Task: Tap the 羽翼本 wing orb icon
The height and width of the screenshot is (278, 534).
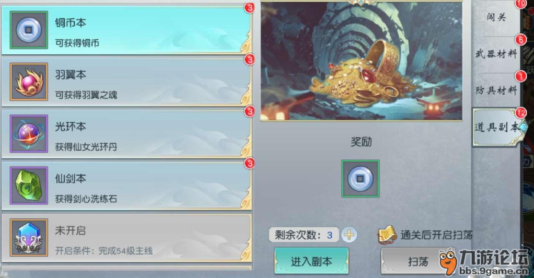Action: [x=29, y=82]
